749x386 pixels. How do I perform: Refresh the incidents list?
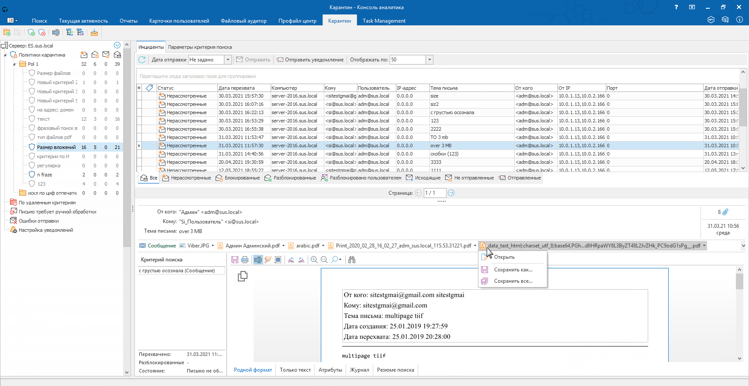click(x=142, y=60)
